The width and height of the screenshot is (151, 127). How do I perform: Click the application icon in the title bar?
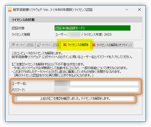coord(10,9)
